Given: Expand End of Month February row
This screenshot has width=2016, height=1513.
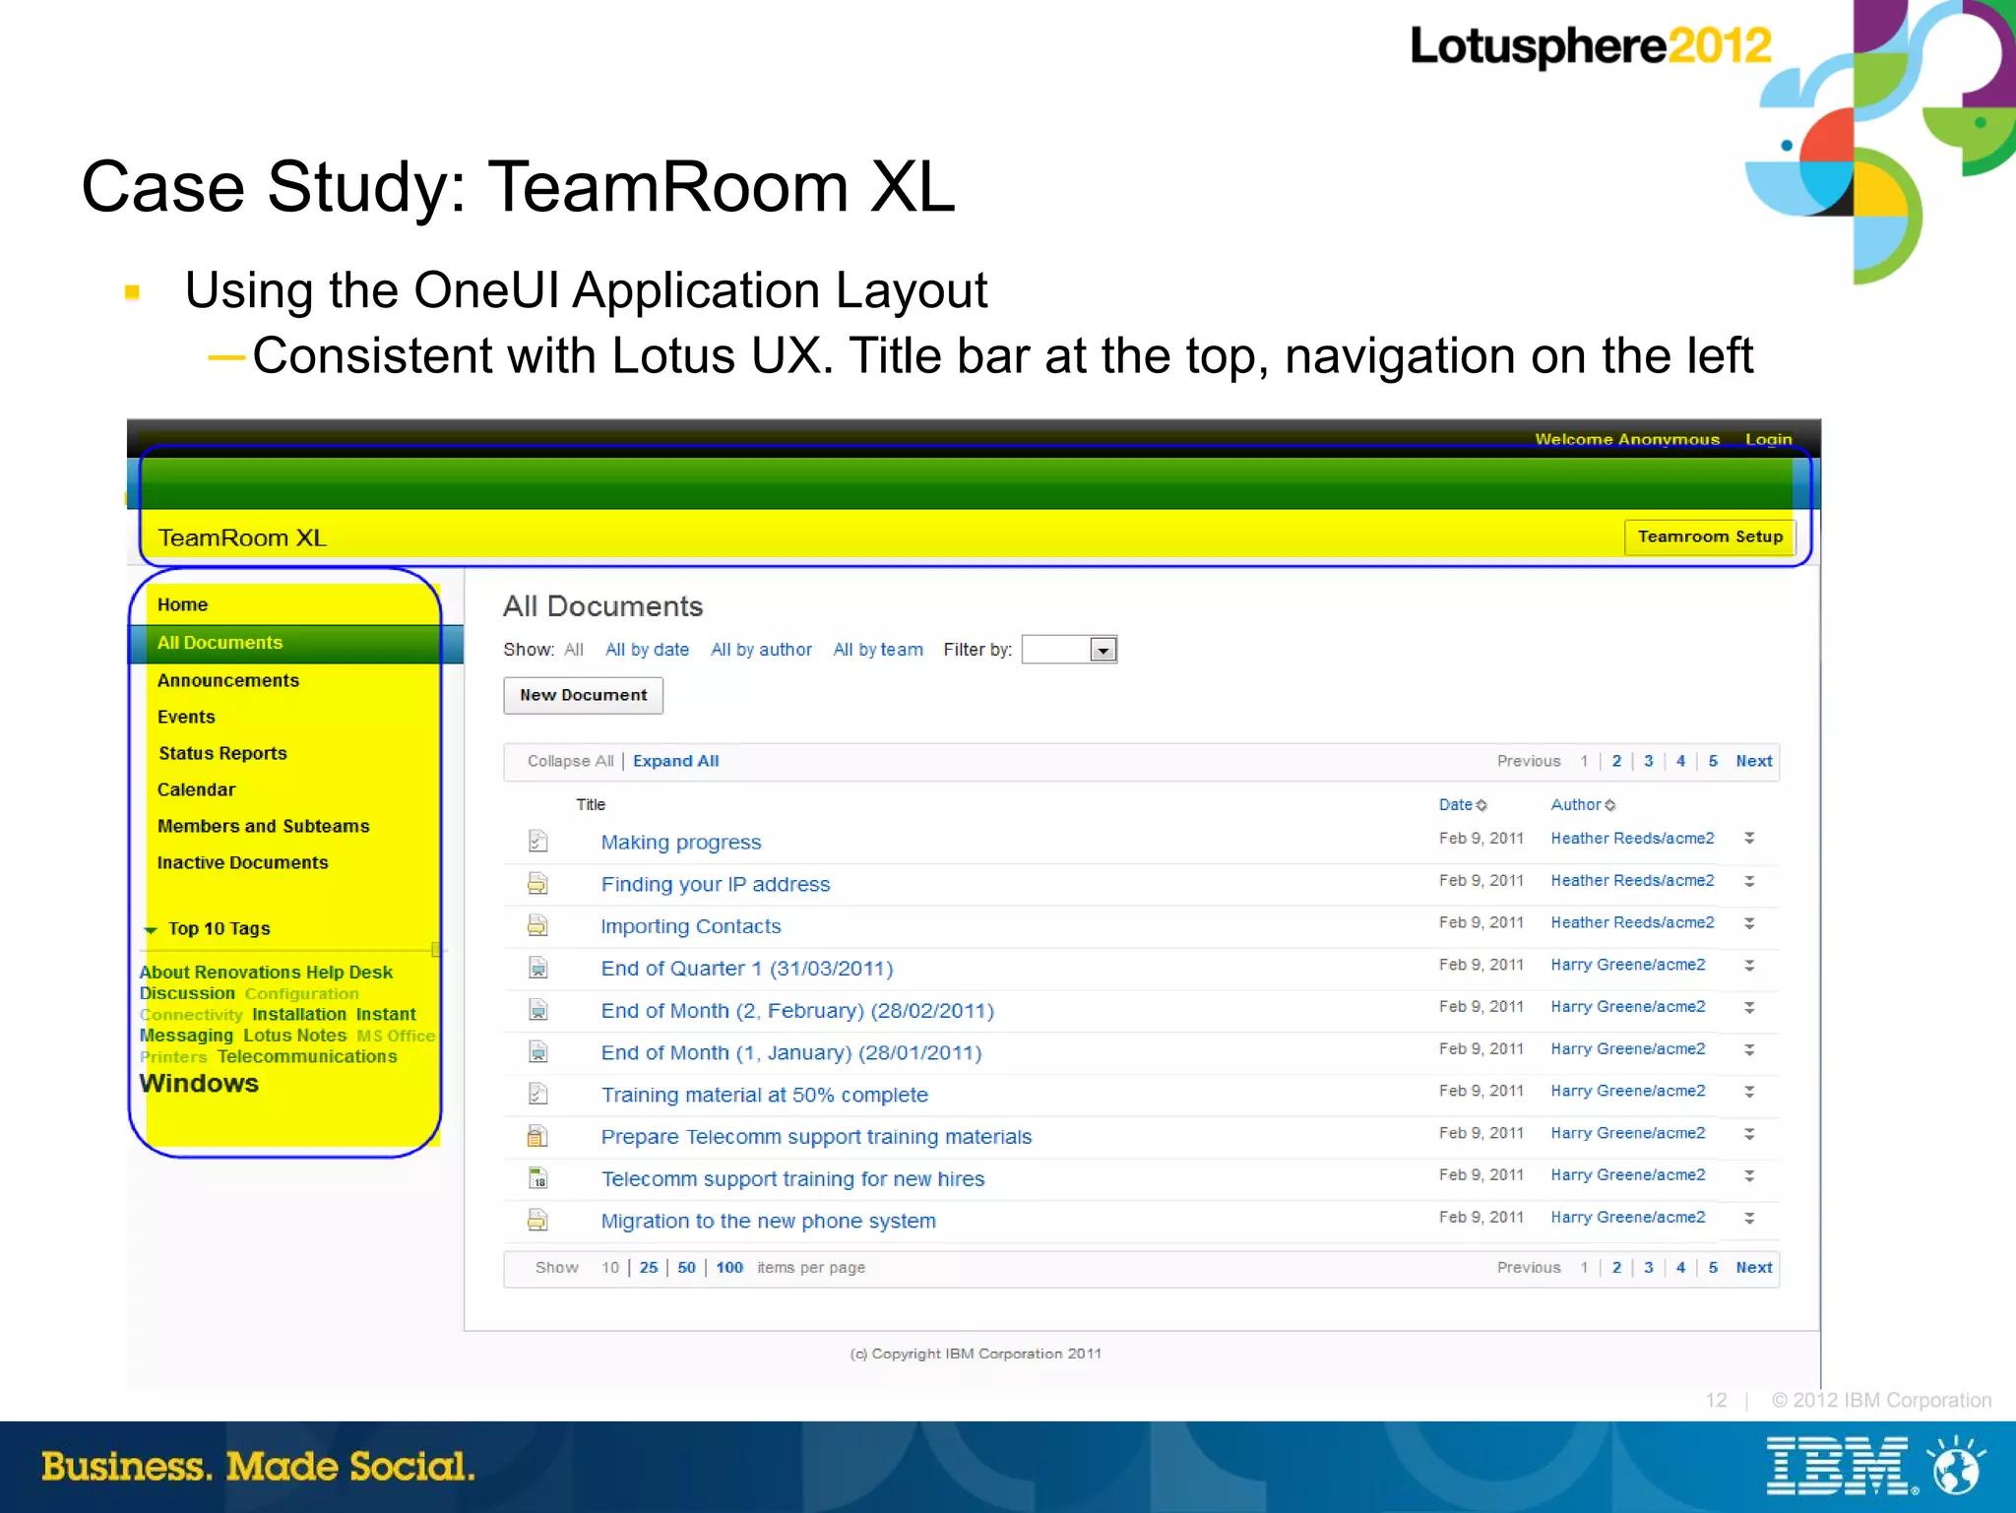Looking at the screenshot, I should click(x=1749, y=1007).
